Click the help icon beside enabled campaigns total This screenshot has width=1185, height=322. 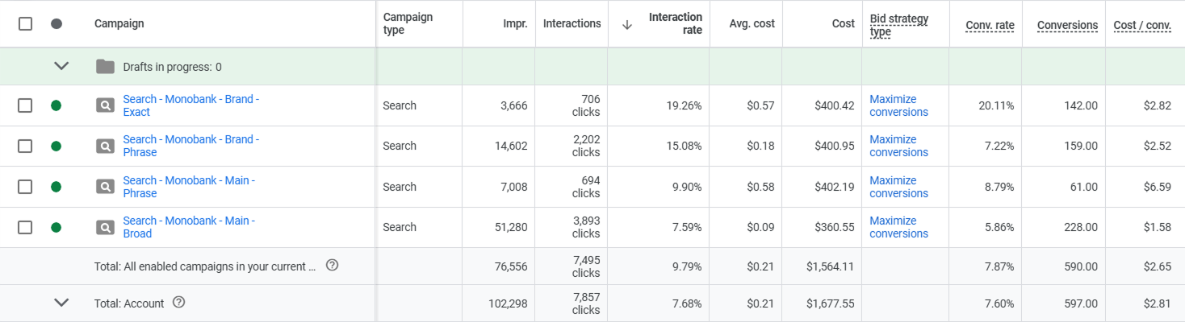point(332,266)
